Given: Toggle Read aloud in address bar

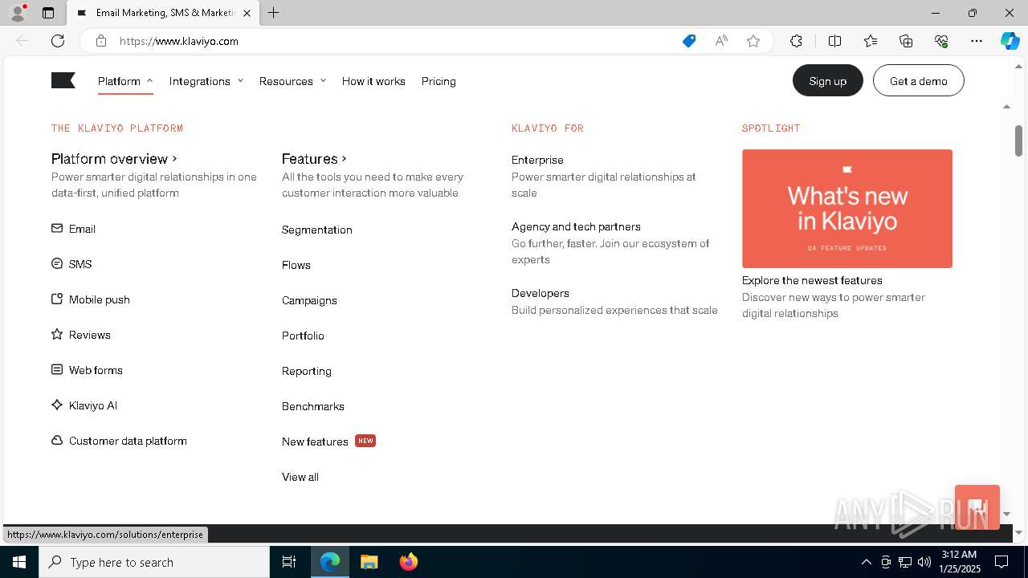Looking at the screenshot, I should click(721, 41).
